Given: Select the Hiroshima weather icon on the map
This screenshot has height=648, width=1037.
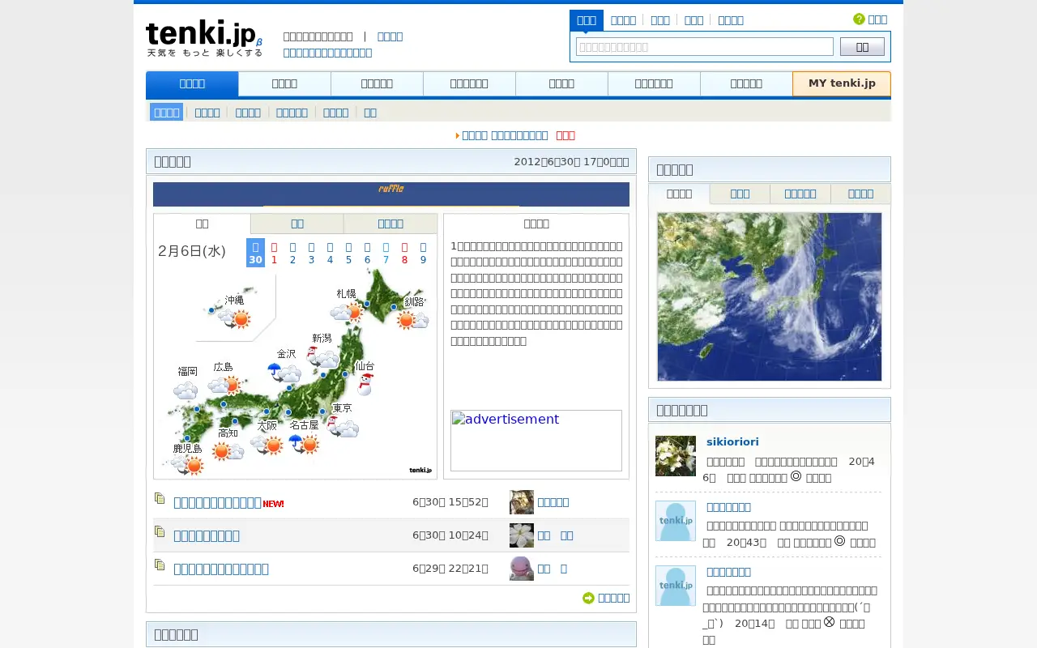Looking at the screenshot, I should (x=224, y=385).
